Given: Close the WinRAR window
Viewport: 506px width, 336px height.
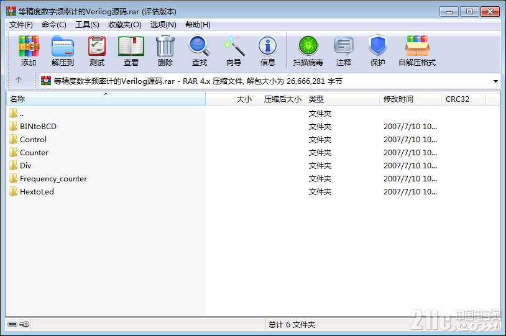Looking at the screenshot, I should click(x=490, y=12).
